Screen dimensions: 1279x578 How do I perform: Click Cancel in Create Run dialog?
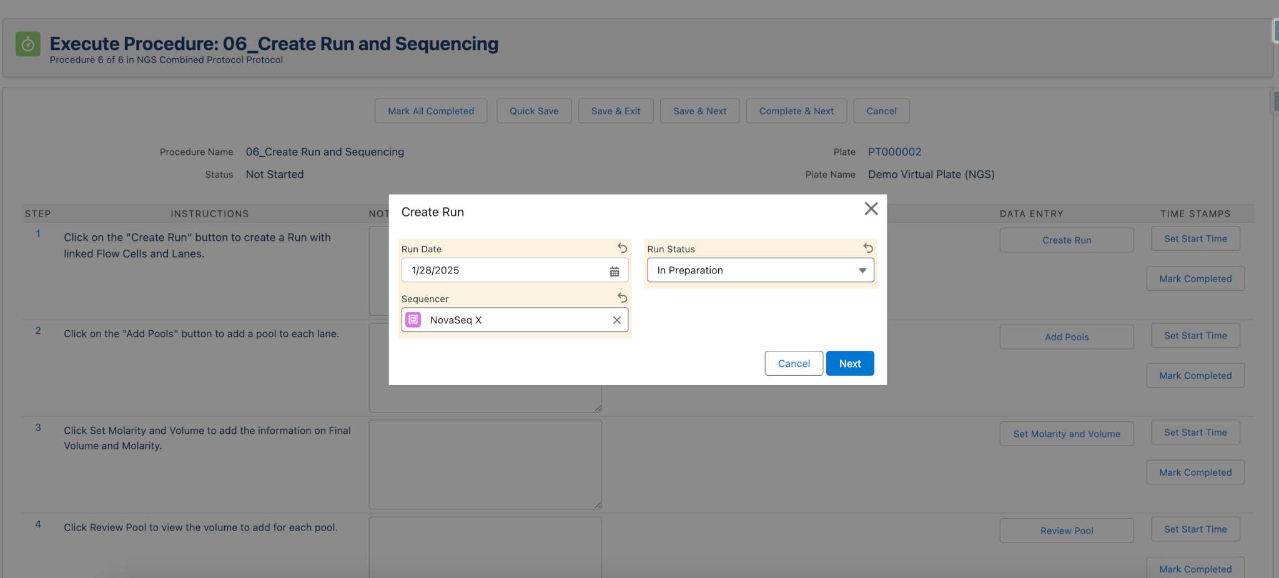pyautogui.click(x=794, y=363)
